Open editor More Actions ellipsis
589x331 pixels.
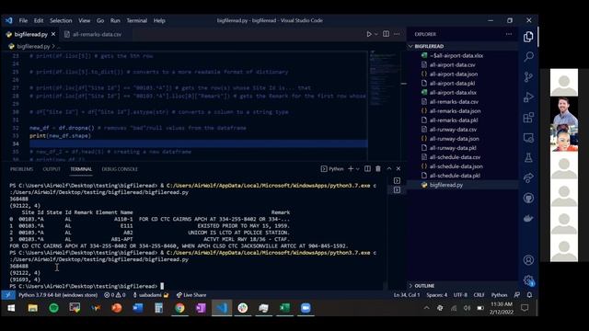(x=397, y=34)
